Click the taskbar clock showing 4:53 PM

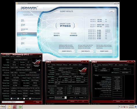[x=131, y=107]
